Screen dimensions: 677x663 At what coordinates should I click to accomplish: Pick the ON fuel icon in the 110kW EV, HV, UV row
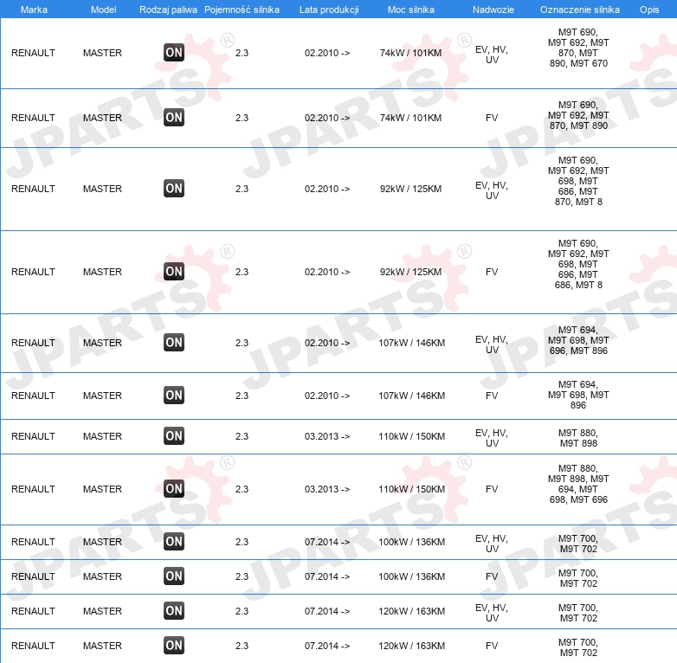[x=174, y=436]
